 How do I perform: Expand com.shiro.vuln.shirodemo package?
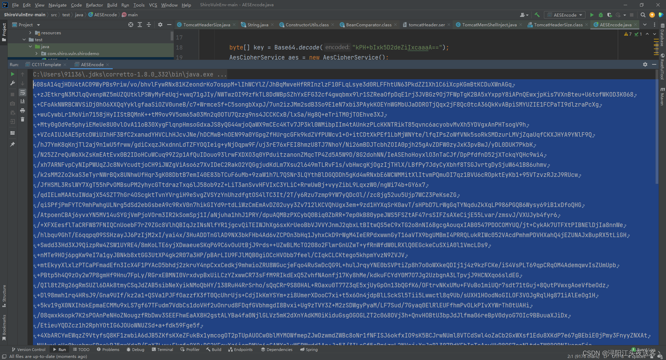pos(36,53)
